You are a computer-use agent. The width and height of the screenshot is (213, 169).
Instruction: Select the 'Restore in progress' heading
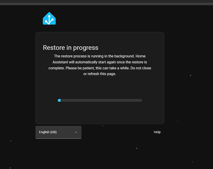tap(70, 48)
